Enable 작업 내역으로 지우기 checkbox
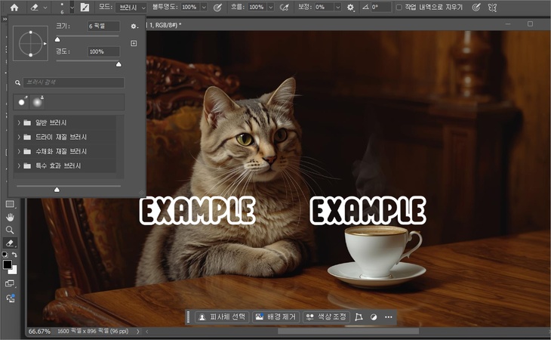551x340 pixels. click(399, 7)
